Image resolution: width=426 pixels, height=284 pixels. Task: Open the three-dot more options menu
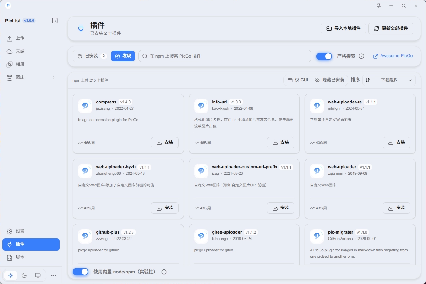tap(54, 275)
